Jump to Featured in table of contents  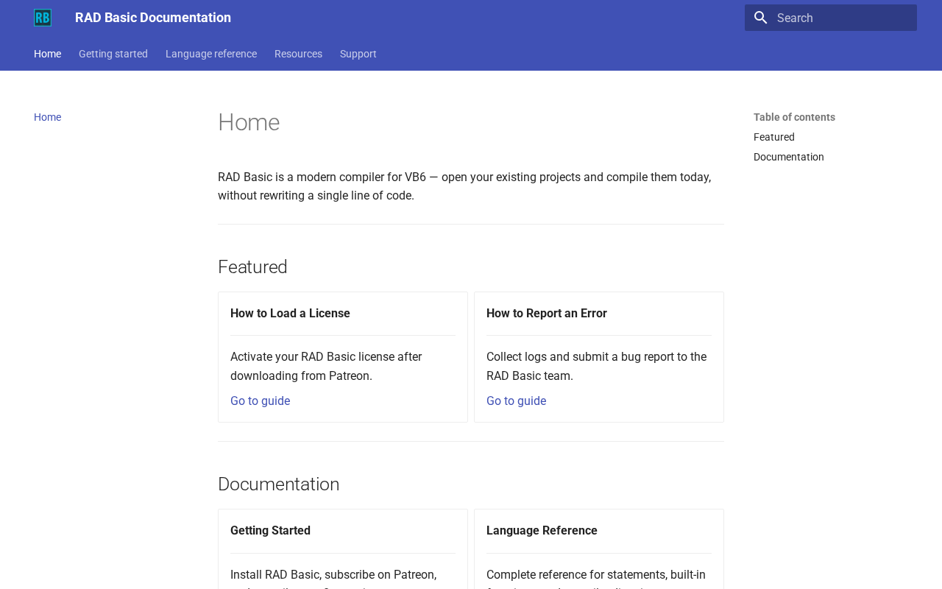tap(774, 137)
